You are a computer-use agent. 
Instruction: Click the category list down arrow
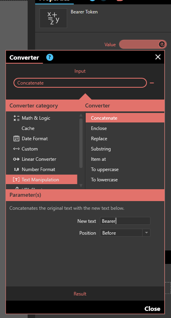(81, 185)
